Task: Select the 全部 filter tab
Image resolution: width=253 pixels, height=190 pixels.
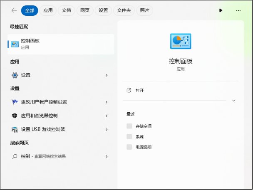Action: click(x=30, y=10)
